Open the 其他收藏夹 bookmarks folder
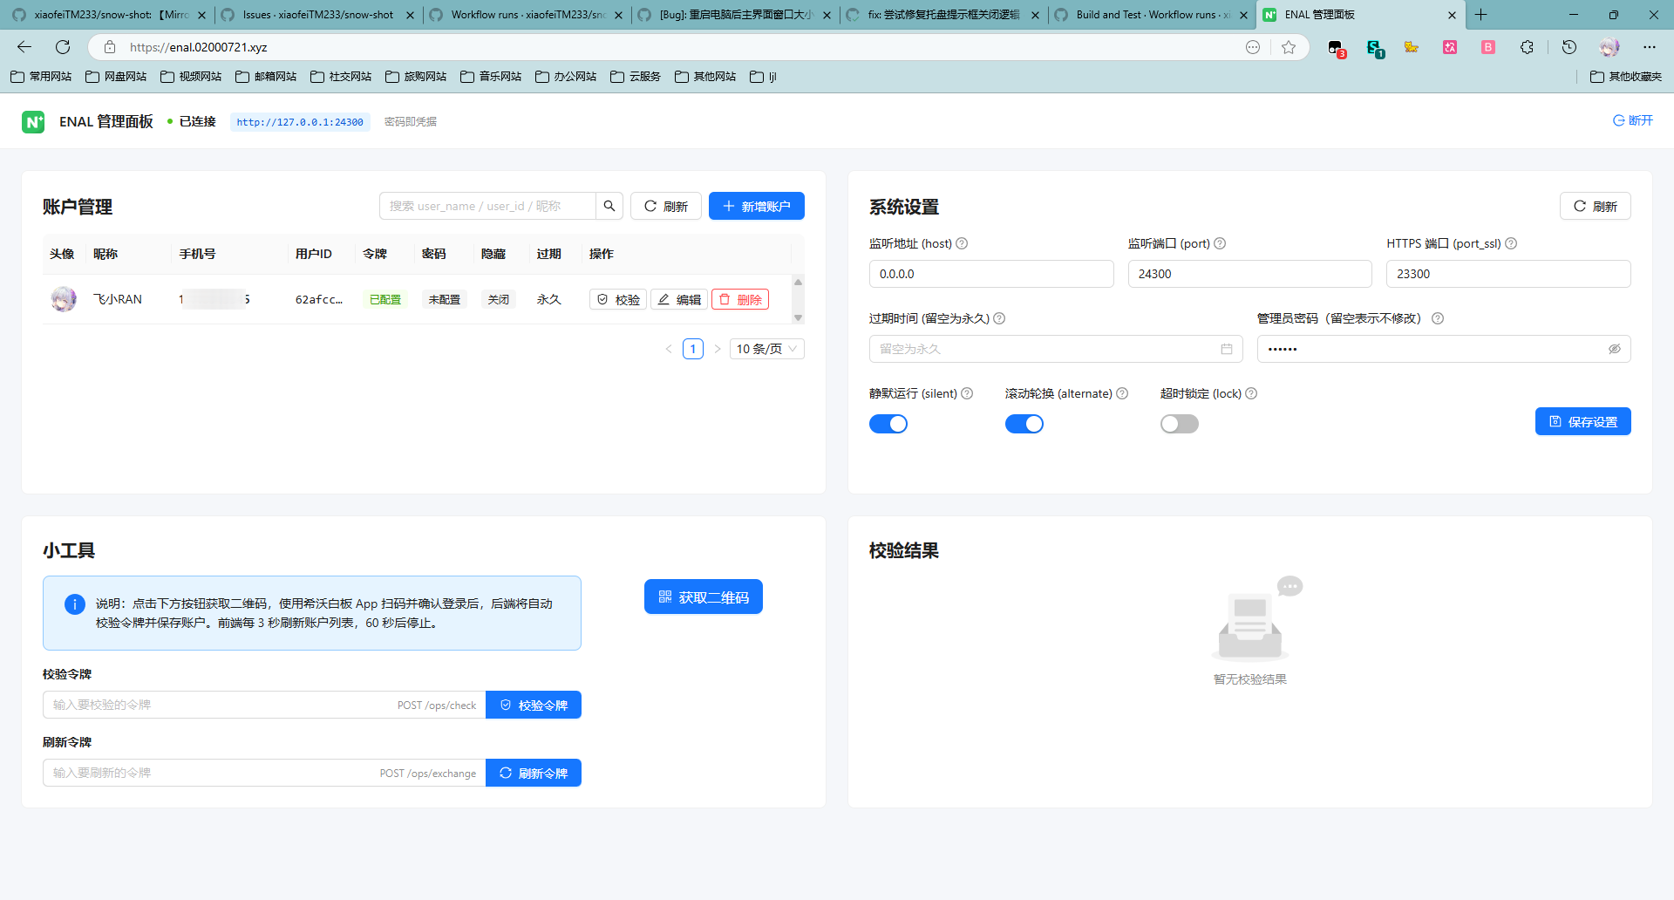Screen dimensions: 1674x900 coord(1626,77)
